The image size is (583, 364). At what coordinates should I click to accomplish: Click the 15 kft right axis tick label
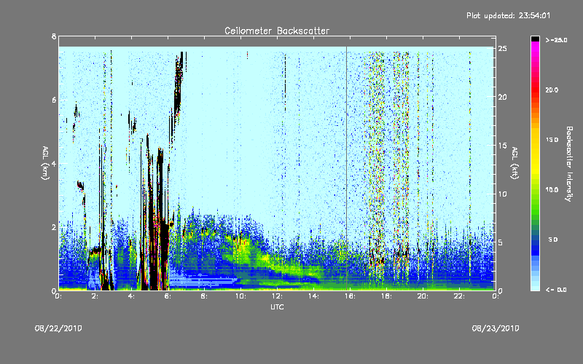tap(502, 146)
